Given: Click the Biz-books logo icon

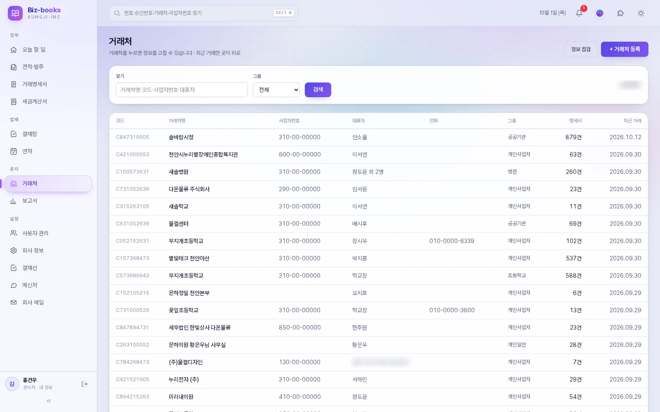Looking at the screenshot, I should point(15,13).
